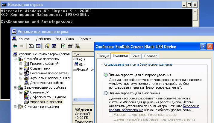Click the Службы и приложения icon
The image size is (214, 123).
point(21,107)
